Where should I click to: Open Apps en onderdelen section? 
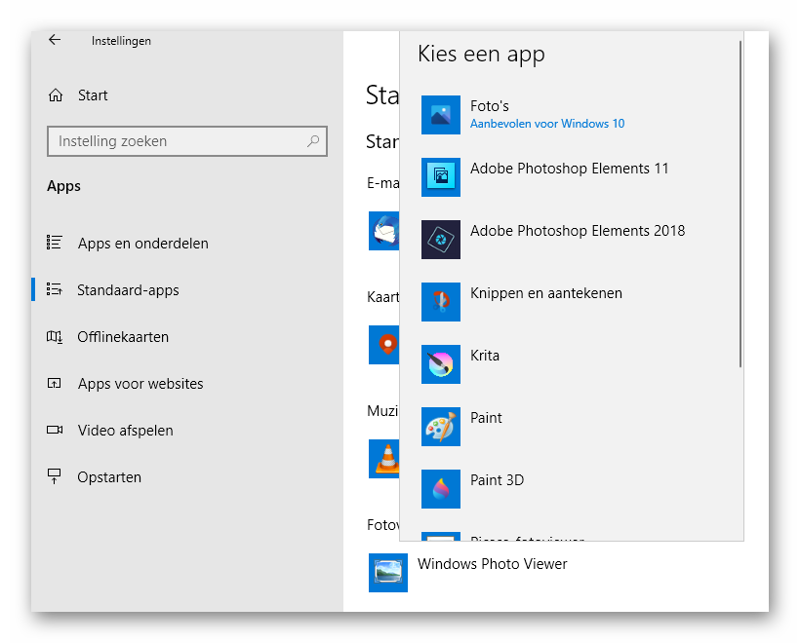142,244
